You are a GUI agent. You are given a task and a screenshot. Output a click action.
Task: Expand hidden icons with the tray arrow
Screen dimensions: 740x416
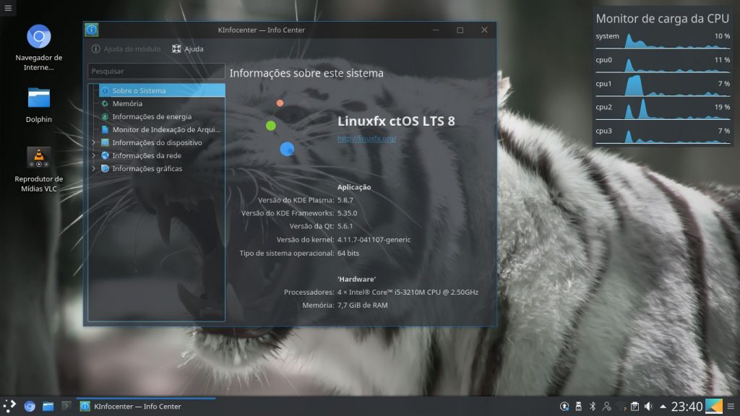click(x=663, y=406)
